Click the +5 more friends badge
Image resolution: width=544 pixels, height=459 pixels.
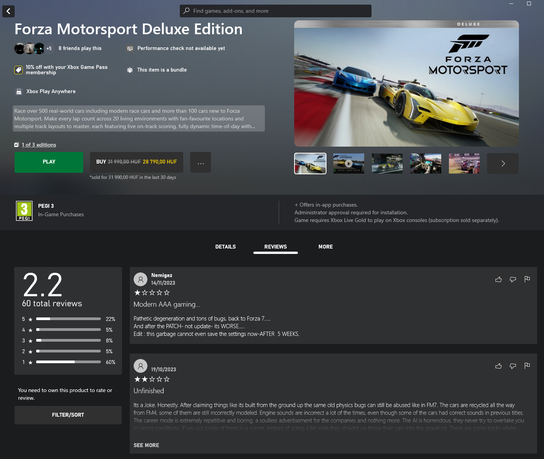(x=49, y=48)
